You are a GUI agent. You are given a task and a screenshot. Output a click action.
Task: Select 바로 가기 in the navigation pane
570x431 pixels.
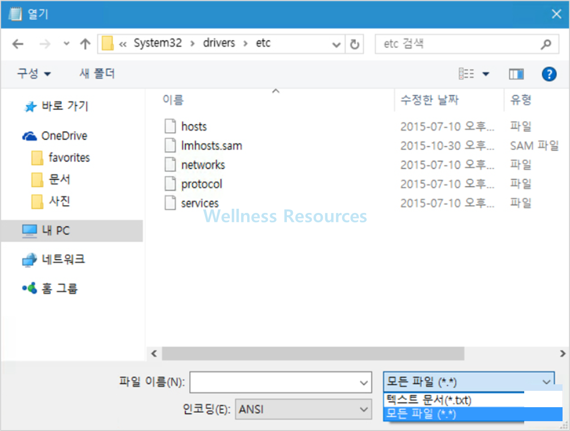tap(65, 106)
